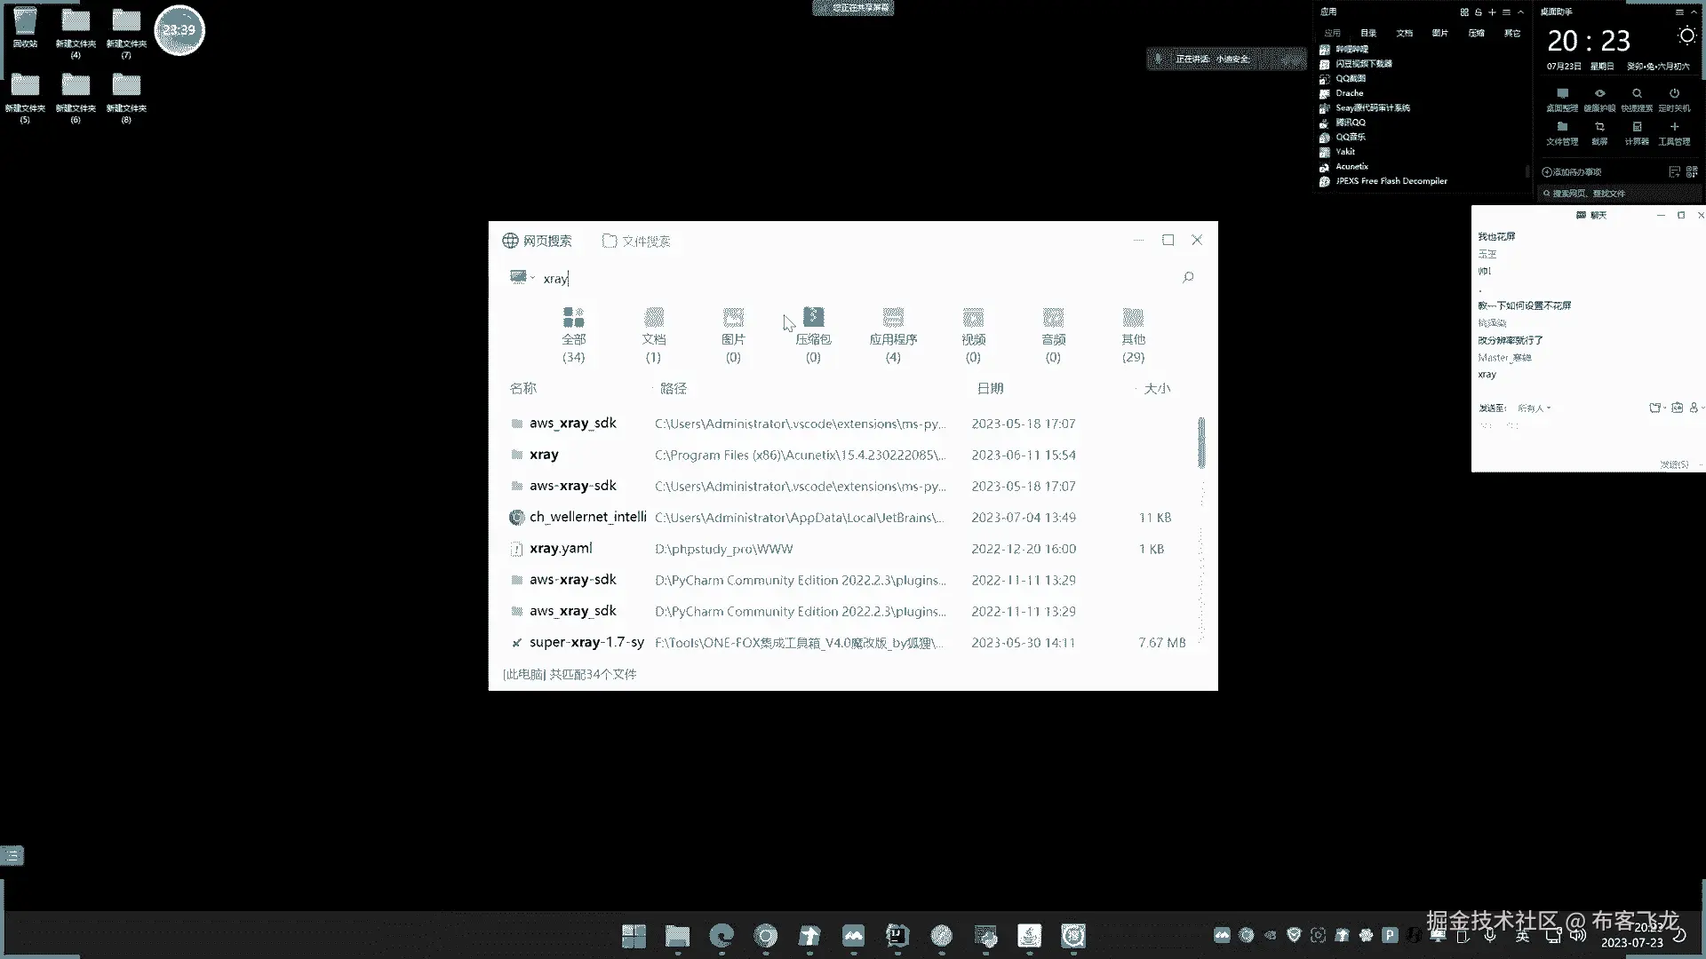The height and width of the screenshot is (959, 1706).
Task: Filter results by 压缩包 category
Action: point(813,335)
